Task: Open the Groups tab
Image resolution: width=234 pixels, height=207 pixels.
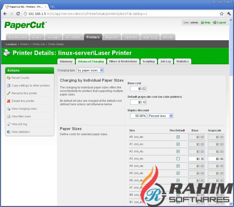Action: click(x=54, y=37)
